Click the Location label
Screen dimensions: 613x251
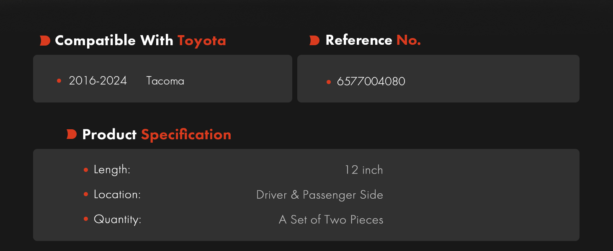pyautogui.click(x=117, y=195)
